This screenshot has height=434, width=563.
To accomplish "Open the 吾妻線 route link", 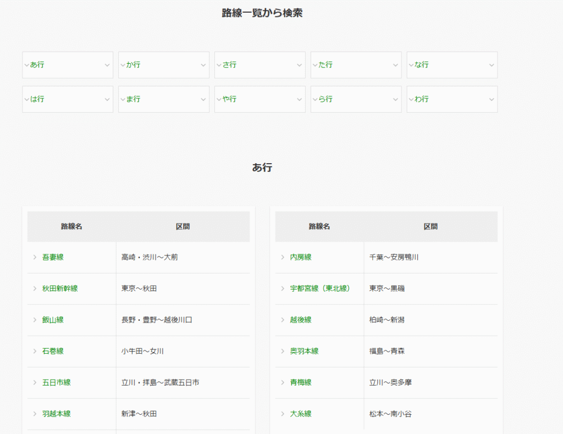I will tap(53, 257).
